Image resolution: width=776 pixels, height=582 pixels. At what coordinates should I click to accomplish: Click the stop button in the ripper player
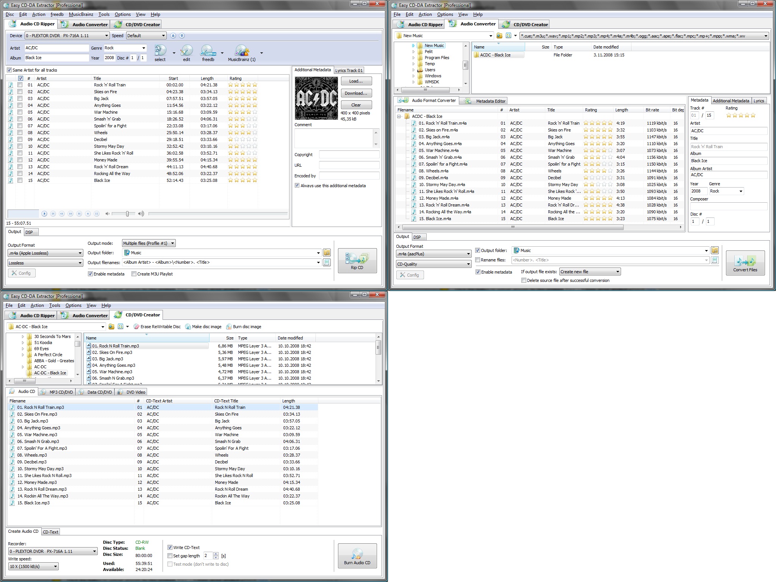pyautogui.click(x=88, y=214)
